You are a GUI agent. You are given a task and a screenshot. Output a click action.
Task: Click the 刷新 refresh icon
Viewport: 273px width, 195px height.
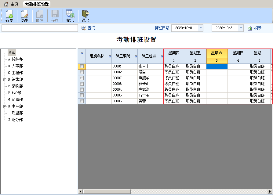250,28
